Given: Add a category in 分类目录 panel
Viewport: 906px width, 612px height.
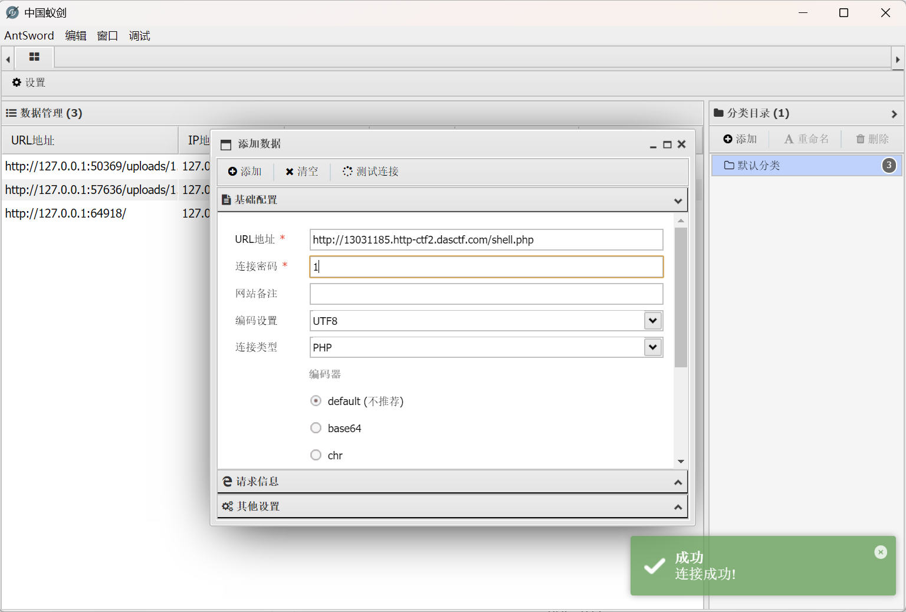Looking at the screenshot, I should (740, 139).
